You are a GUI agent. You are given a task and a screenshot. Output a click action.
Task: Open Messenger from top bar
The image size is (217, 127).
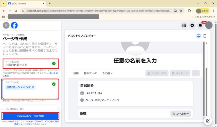[x=192, y=25]
